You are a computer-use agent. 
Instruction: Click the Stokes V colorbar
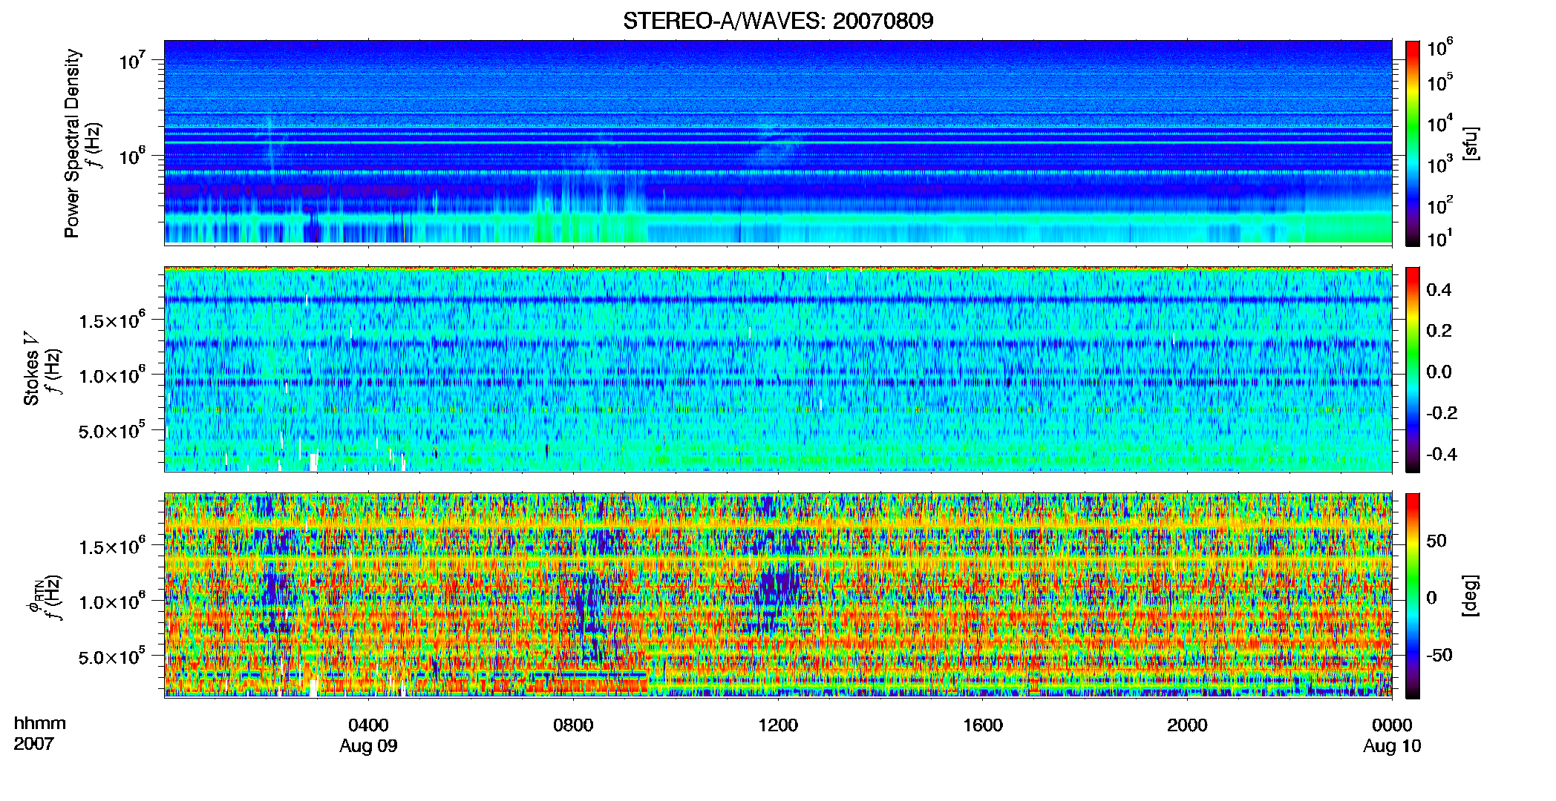tap(1412, 369)
